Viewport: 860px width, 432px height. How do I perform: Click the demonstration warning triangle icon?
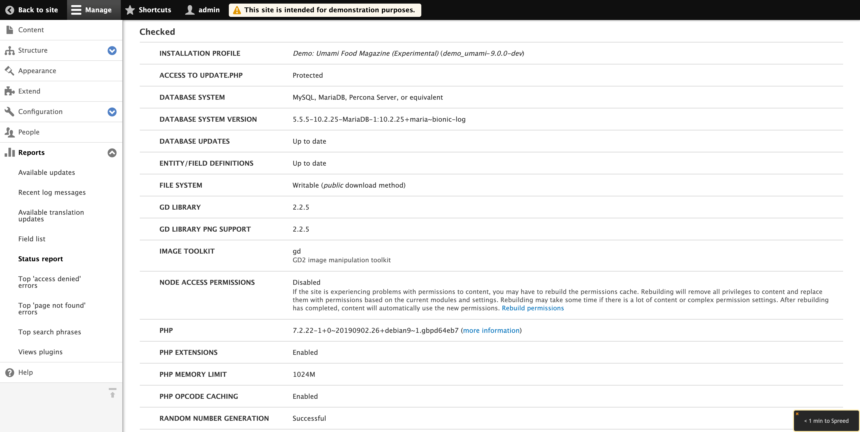point(237,10)
